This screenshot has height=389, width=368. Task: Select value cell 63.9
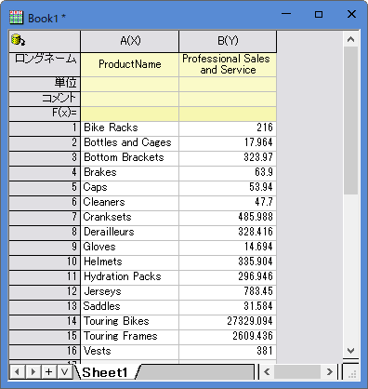tap(228, 173)
